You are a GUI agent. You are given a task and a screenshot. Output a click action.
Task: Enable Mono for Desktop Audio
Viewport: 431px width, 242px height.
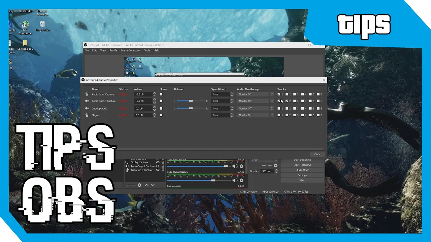pyautogui.click(x=161, y=108)
